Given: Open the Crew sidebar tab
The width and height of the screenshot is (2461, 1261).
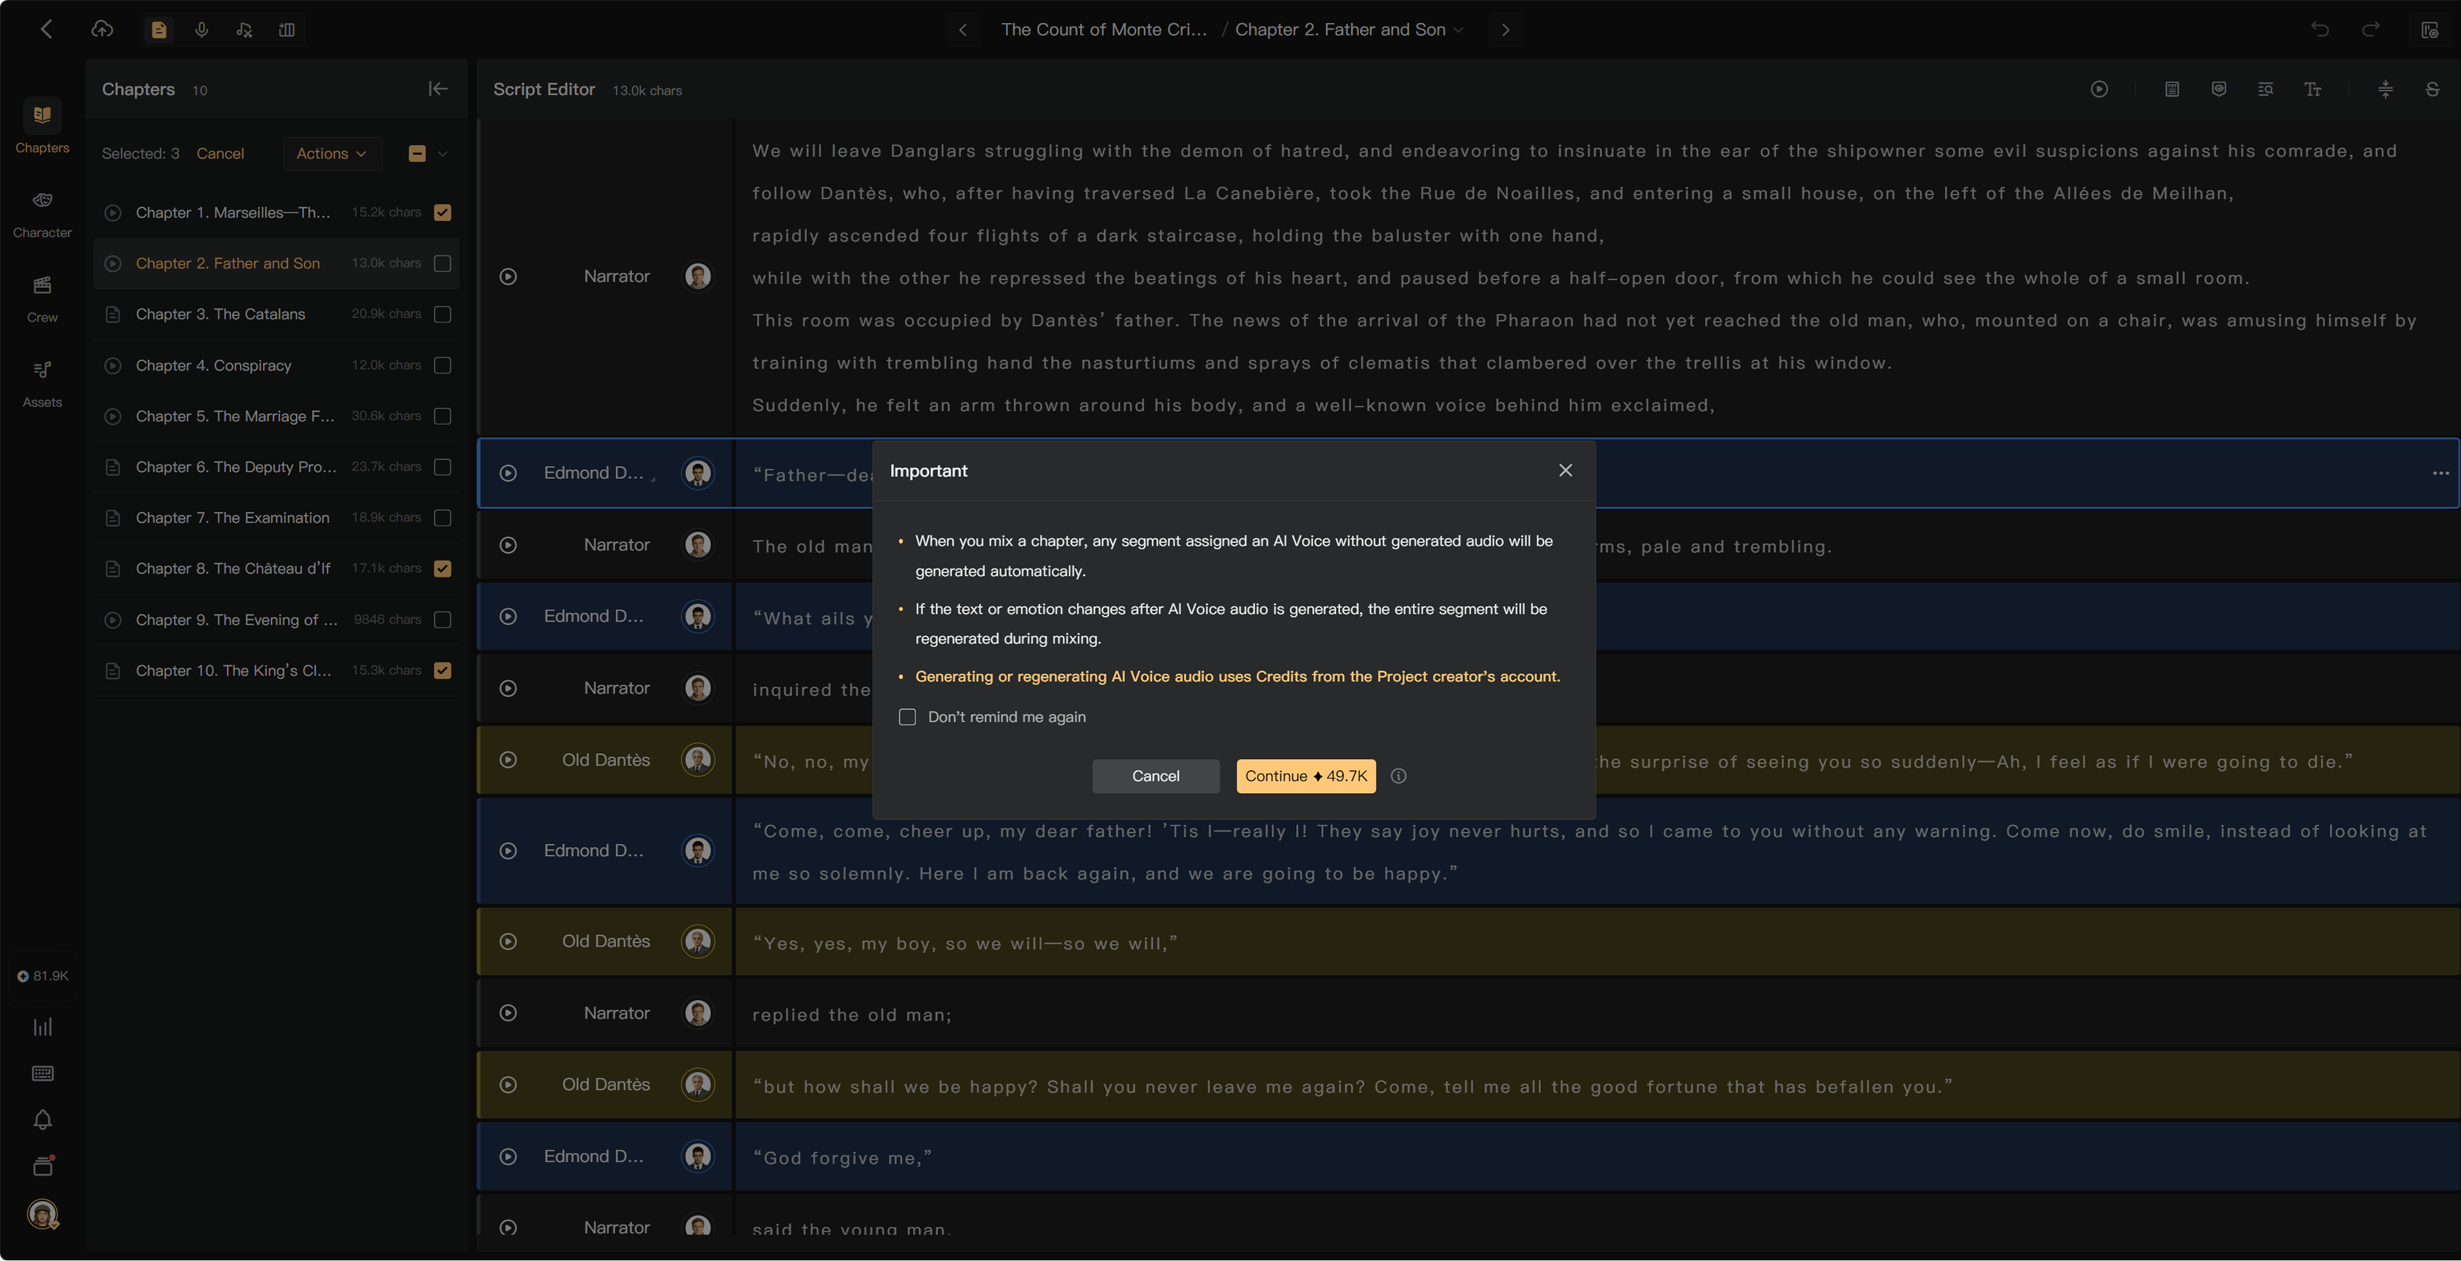Looking at the screenshot, I should click(42, 298).
